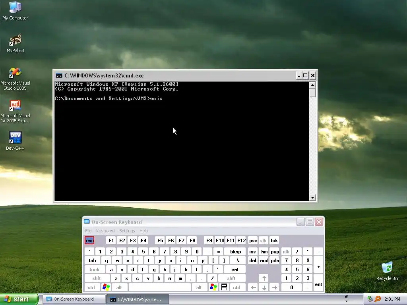Image resolution: width=407 pixels, height=305 pixels.
Task: Click the left arrow key
Action: click(253, 288)
